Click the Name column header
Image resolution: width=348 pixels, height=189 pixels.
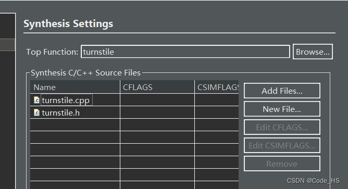pyautogui.click(x=75, y=87)
